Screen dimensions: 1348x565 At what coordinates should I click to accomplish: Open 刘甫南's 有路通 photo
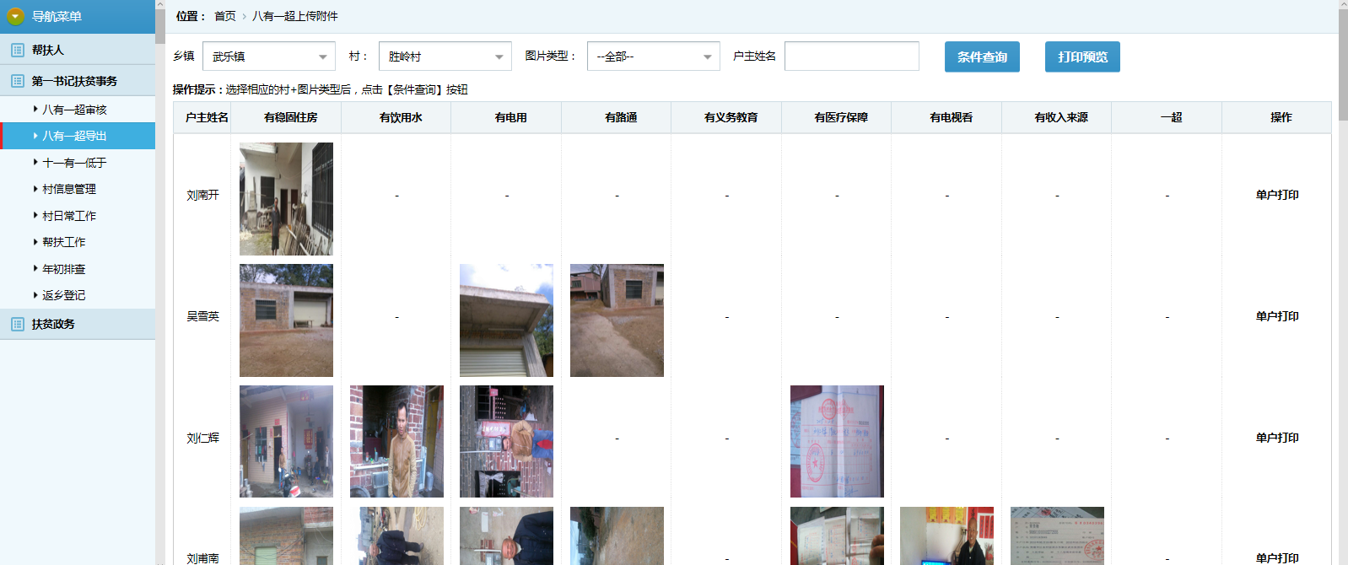617,535
